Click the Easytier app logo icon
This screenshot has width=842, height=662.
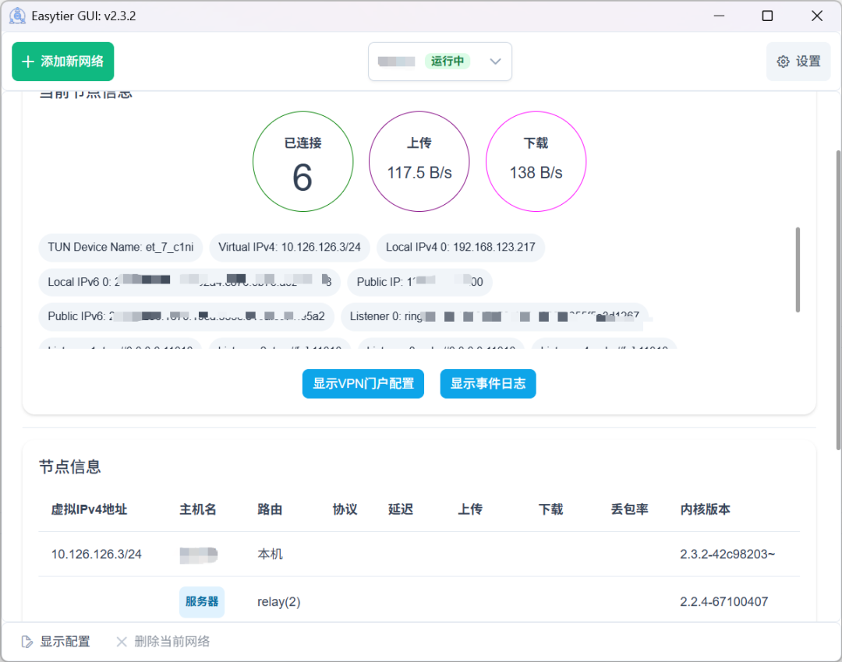click(x=18, y=16)
